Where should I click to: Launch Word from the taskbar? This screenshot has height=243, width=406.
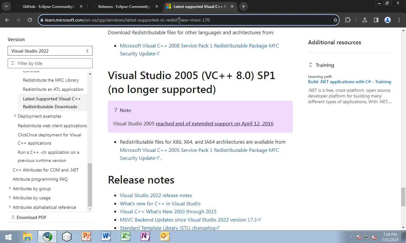[106, 237]
